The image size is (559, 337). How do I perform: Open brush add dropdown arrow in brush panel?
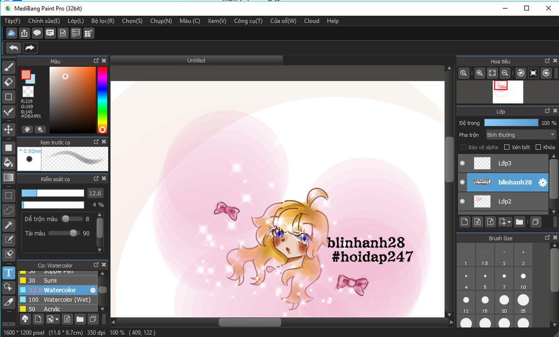[x=57, y=319]
